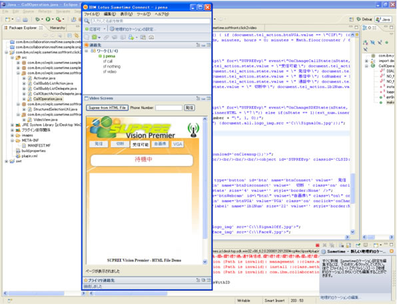The image size is (397, 306).
Task: Click the hide fields icon in Outline toolbar
Action: pyautogui.click(x=372, y=42)
